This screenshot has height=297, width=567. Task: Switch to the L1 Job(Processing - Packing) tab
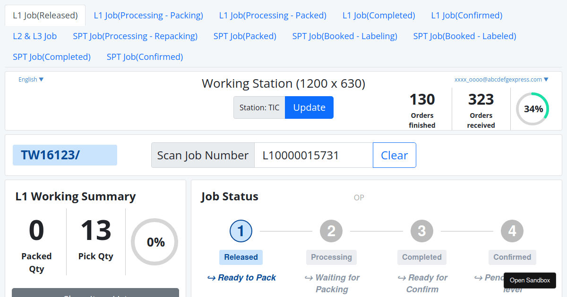point(148,15)
